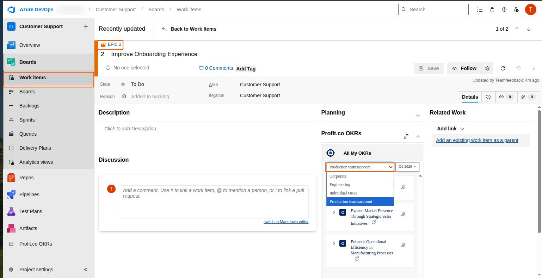Viewport: 542px width, 278px height.
Task: Open the User settings icon
Action: [516, 10]
